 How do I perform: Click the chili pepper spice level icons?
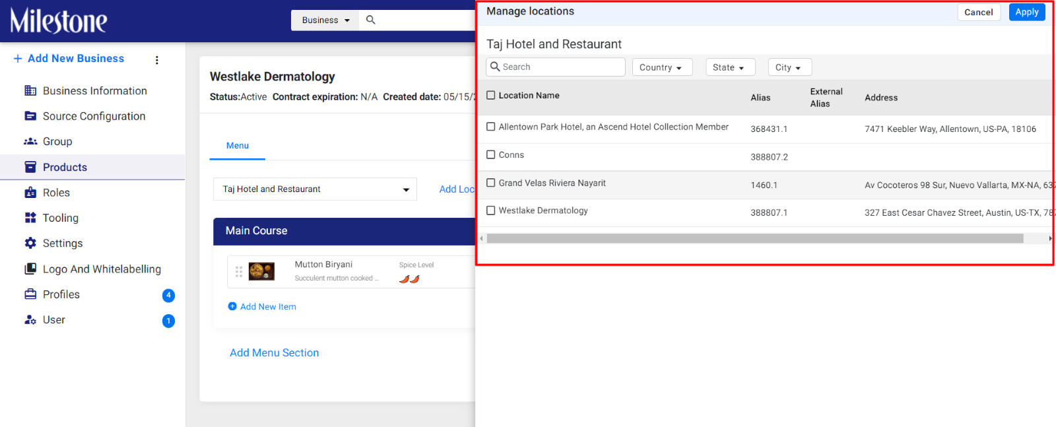coord(409,279)
